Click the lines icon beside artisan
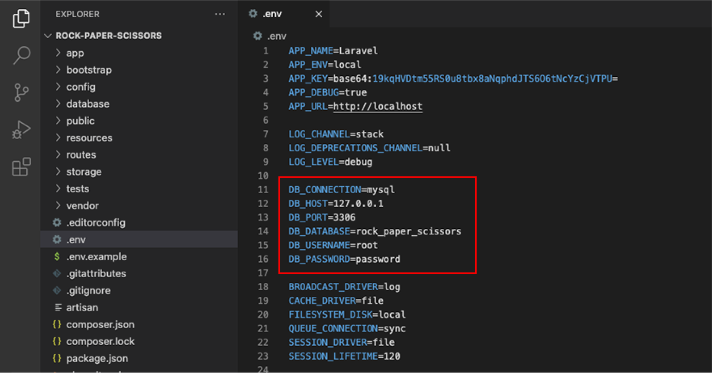 [58, 307]
